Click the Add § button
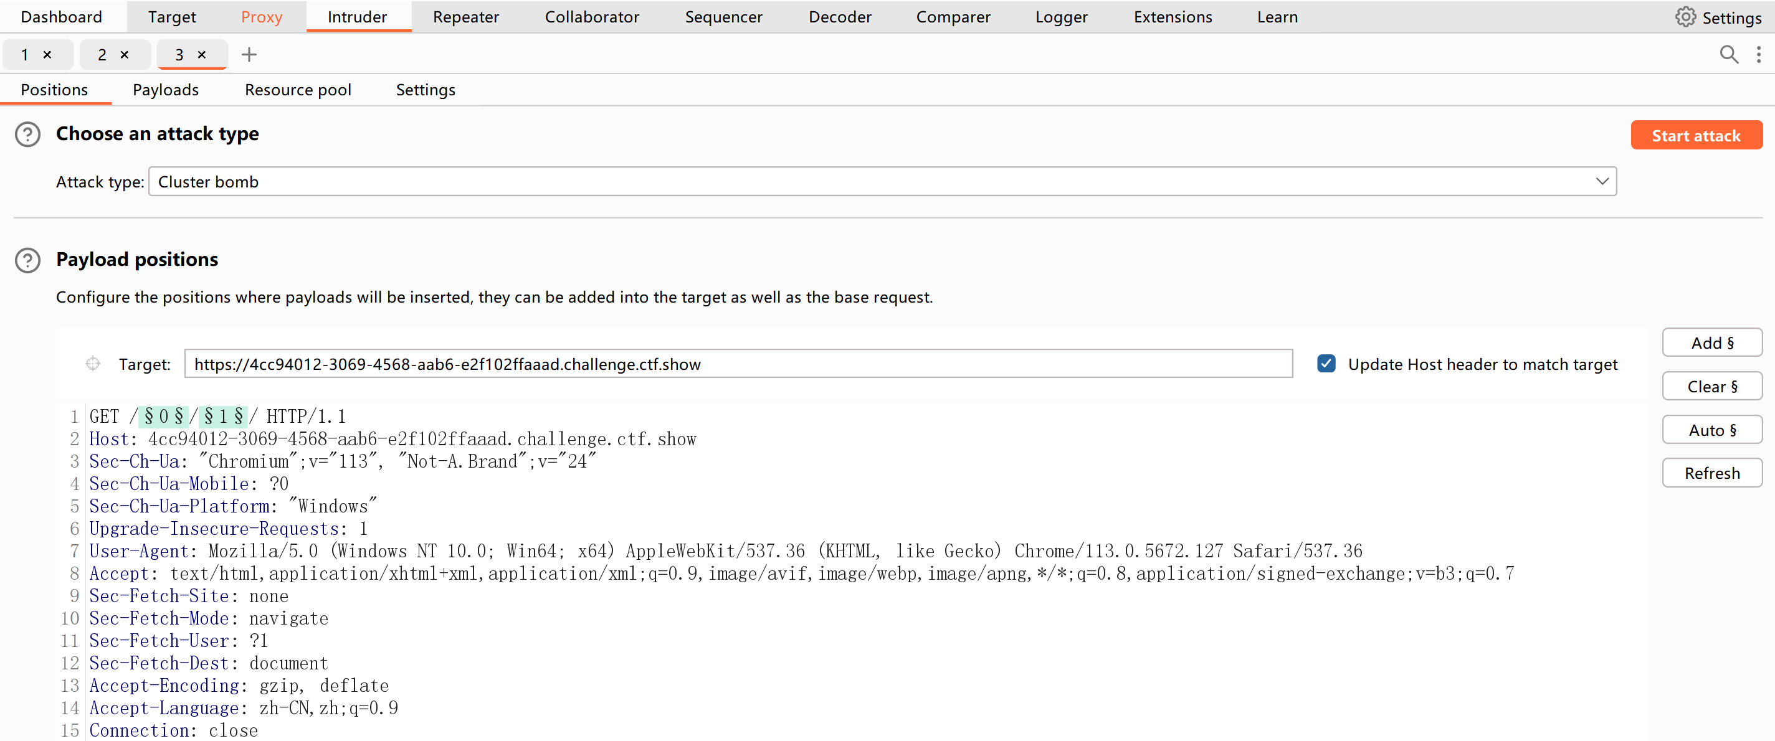Viewport: 1775px width, 741px height. (1711, 343)
